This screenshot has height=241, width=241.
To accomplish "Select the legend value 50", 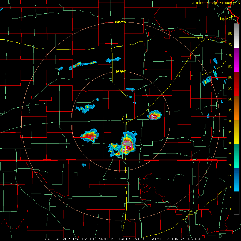I will 230,99.
